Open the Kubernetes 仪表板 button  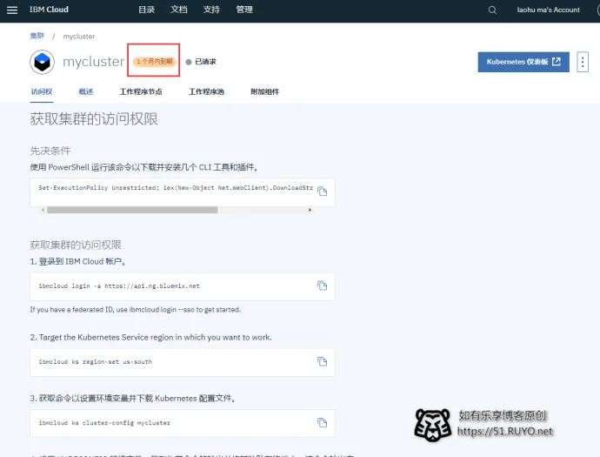pyautogui.click(x=523, y=62)
